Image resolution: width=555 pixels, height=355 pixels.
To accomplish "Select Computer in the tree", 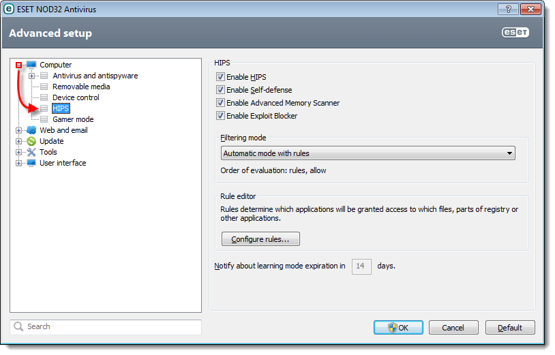I will coord(56,65).
